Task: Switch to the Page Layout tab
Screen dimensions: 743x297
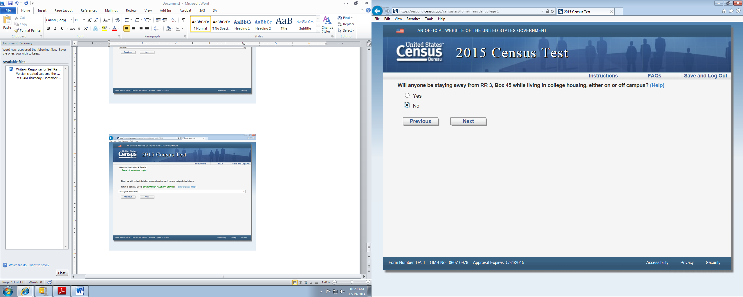Action: (x=64, y=10)
